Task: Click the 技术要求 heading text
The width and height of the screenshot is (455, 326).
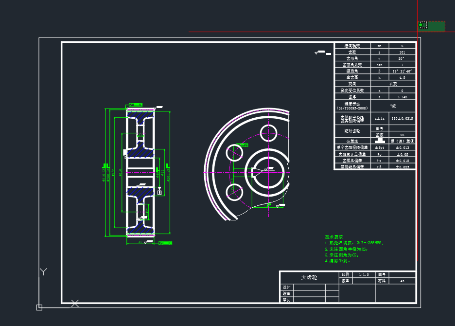Action: coord(334,236)
